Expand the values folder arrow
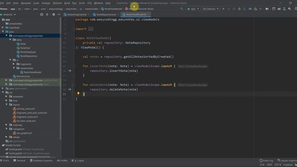297x167 pixels. coord(6,137)
